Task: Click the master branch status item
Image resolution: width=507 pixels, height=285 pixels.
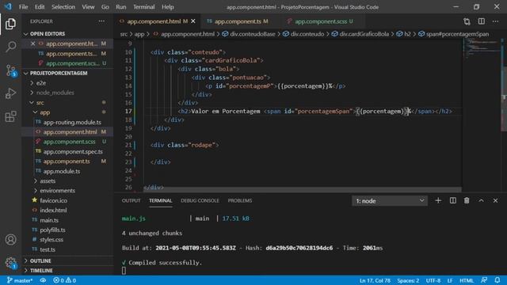Action: pyautogui.click(x=20, y=280)
